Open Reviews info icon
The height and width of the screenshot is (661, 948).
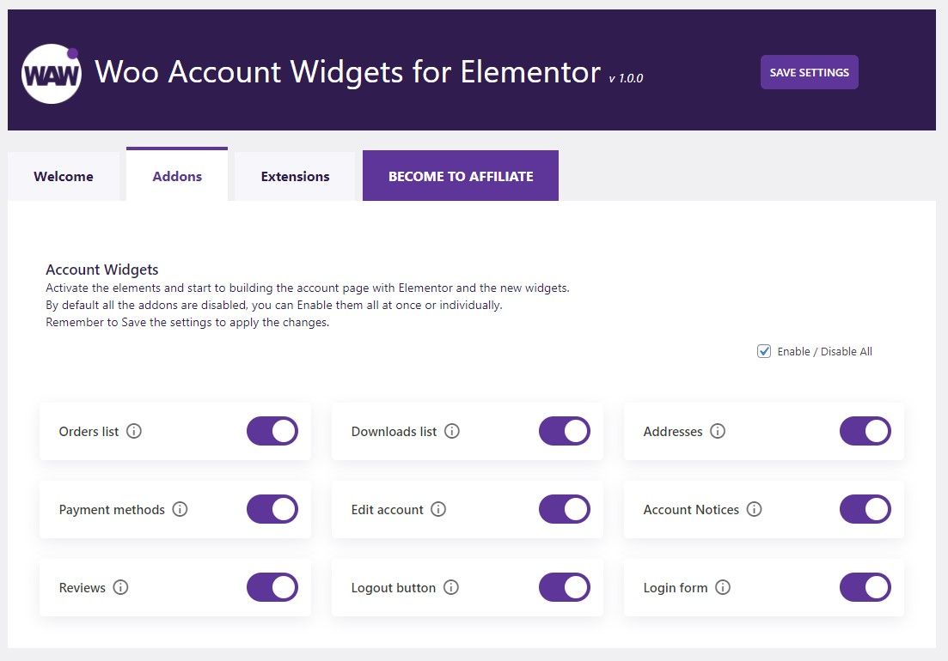pyautogui.click(x=120, y=587)
